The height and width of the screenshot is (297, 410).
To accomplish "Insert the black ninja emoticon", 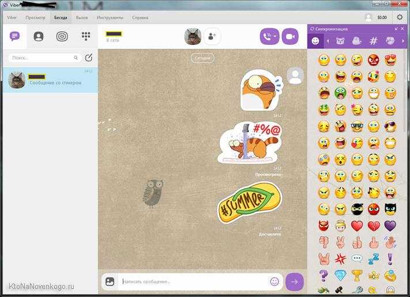I will [357, 209].
